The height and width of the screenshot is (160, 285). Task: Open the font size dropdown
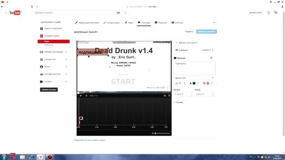click(180, 83)
